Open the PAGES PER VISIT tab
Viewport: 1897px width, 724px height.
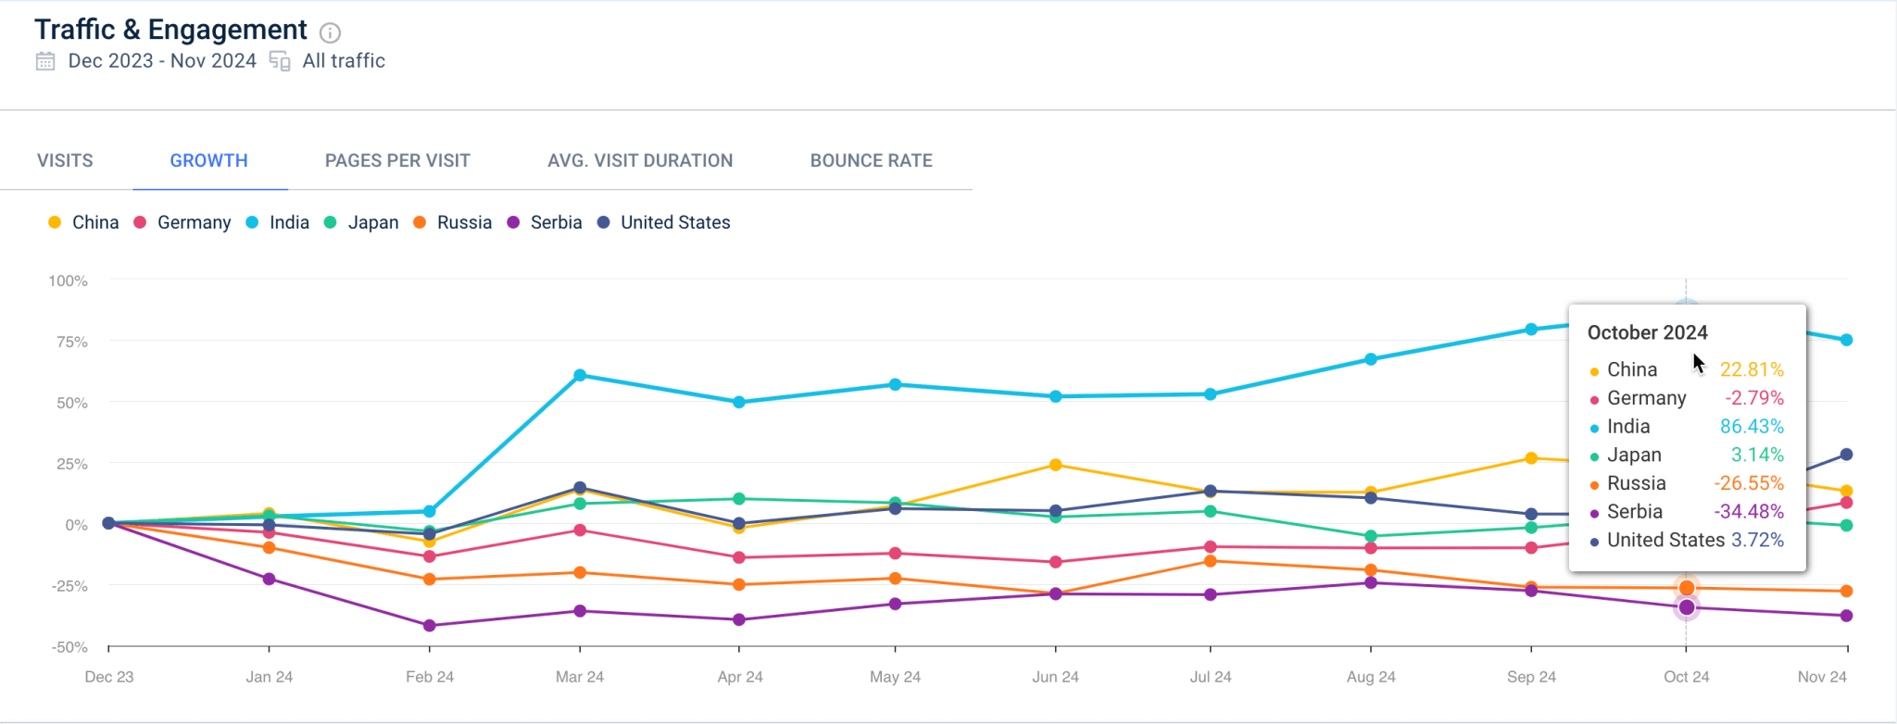pos(396,160)
